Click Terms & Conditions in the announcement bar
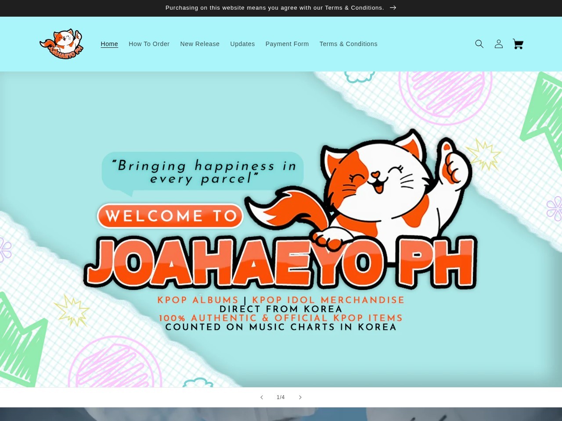This screenshot has width=562, height=421. tap(354, 7)
